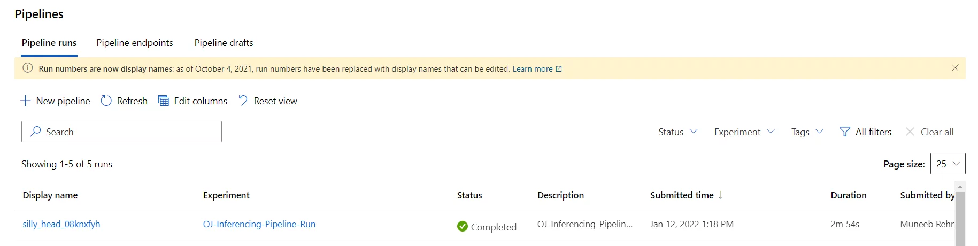Click the New pipeline plus icon
Image resolution: width=978 pixels, height=246 pixels.
point(25,101)
